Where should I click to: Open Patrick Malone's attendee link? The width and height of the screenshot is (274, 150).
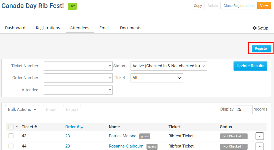point(123,136)
